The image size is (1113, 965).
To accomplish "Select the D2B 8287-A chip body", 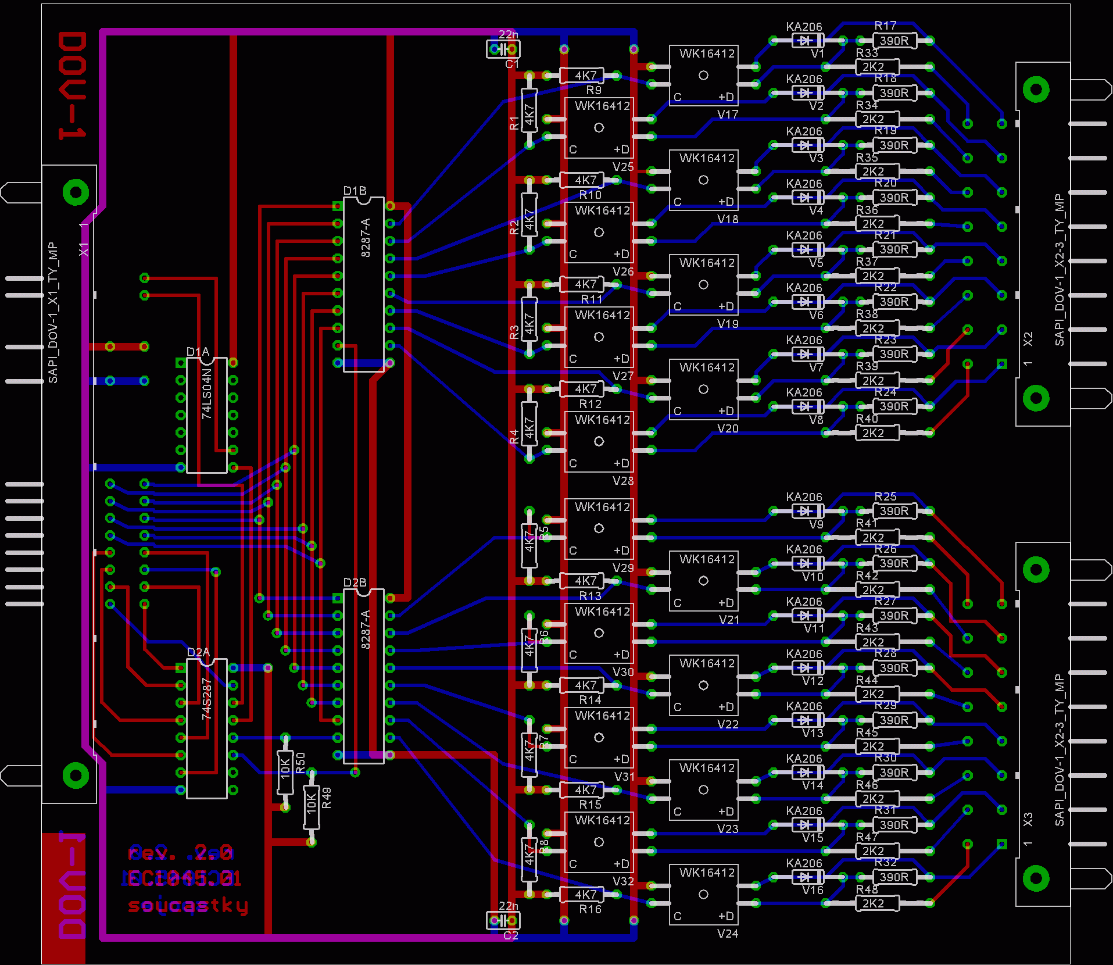I will 364,675.
